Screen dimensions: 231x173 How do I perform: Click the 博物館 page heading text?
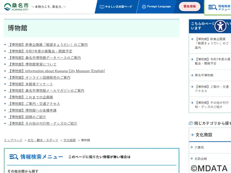(x=18, y=28)
